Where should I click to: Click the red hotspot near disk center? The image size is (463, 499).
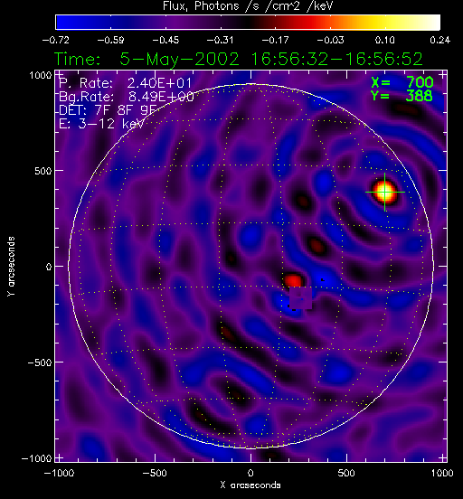point(293,280)
